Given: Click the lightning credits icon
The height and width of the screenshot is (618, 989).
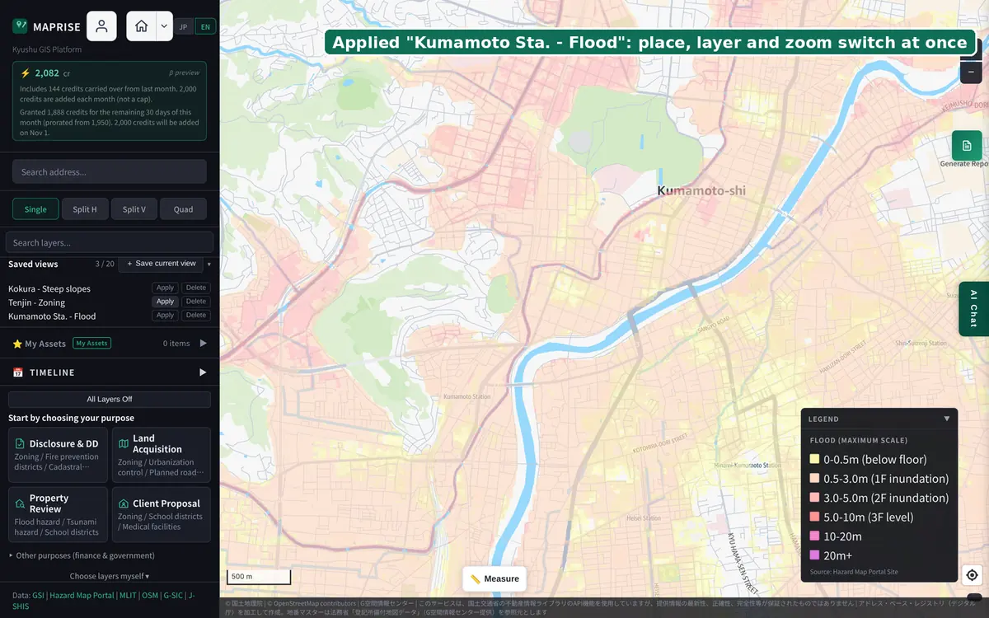Looking at the screenshot, I should coord(26,73).
